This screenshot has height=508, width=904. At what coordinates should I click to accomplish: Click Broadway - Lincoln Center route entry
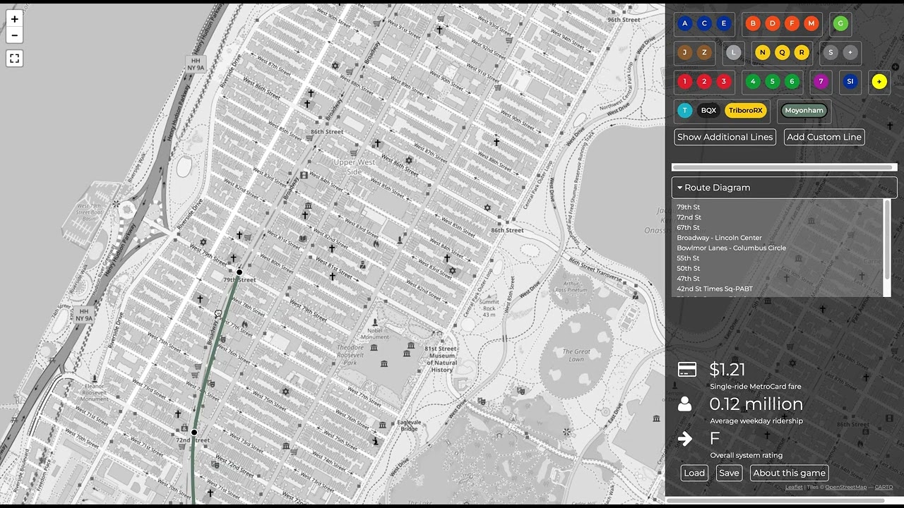[x=719, y=238]
